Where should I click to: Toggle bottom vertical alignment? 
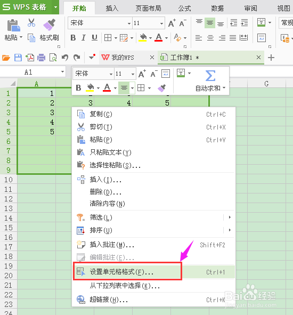pos(221,24)
